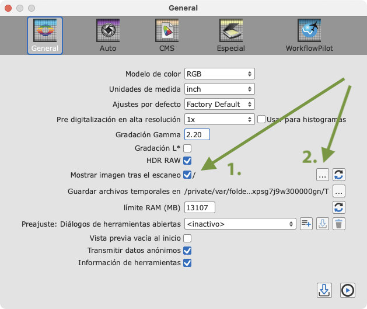
Task: Reset the RAM limit with refresh icon
Action: (x=339, y=207)
